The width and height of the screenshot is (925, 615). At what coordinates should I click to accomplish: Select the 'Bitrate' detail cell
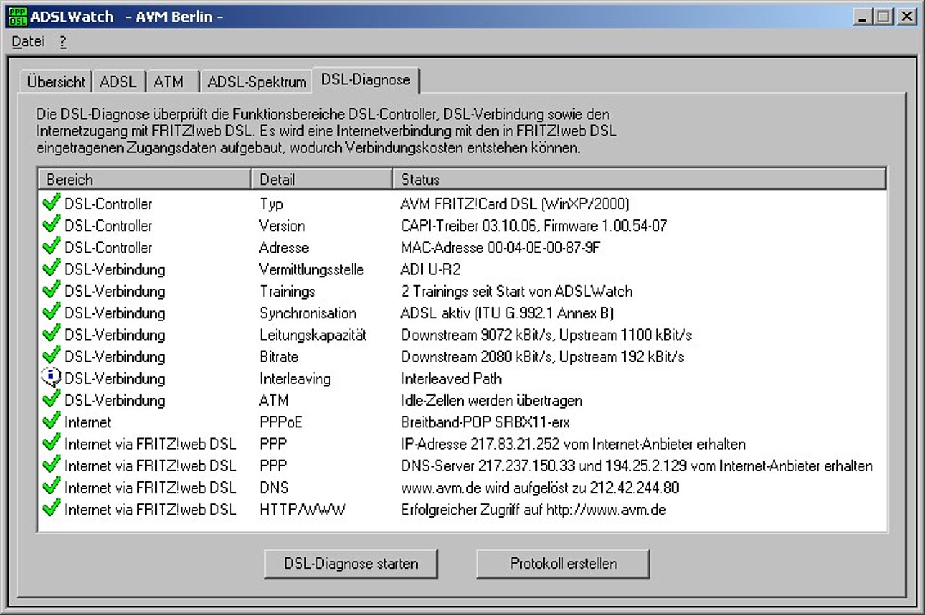click(x=279, y=357)
